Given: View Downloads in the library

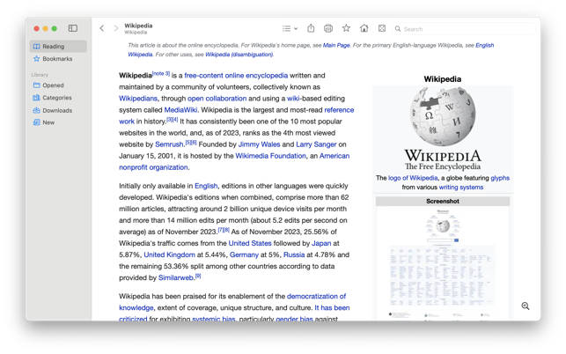Looking at the screenshot, I should coord(57,110).
